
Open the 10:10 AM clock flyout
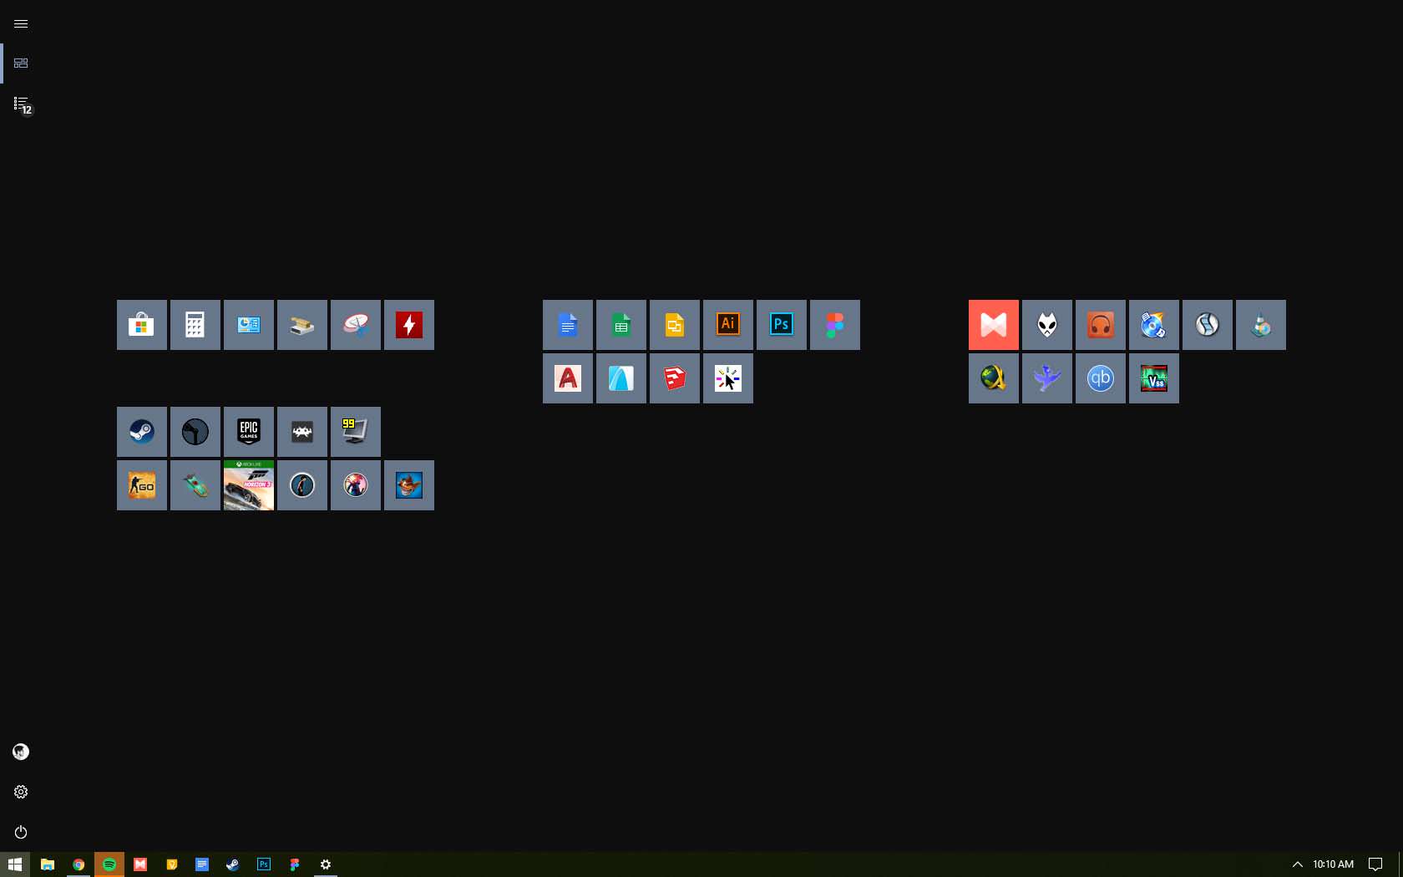[x=1333, y=864]
